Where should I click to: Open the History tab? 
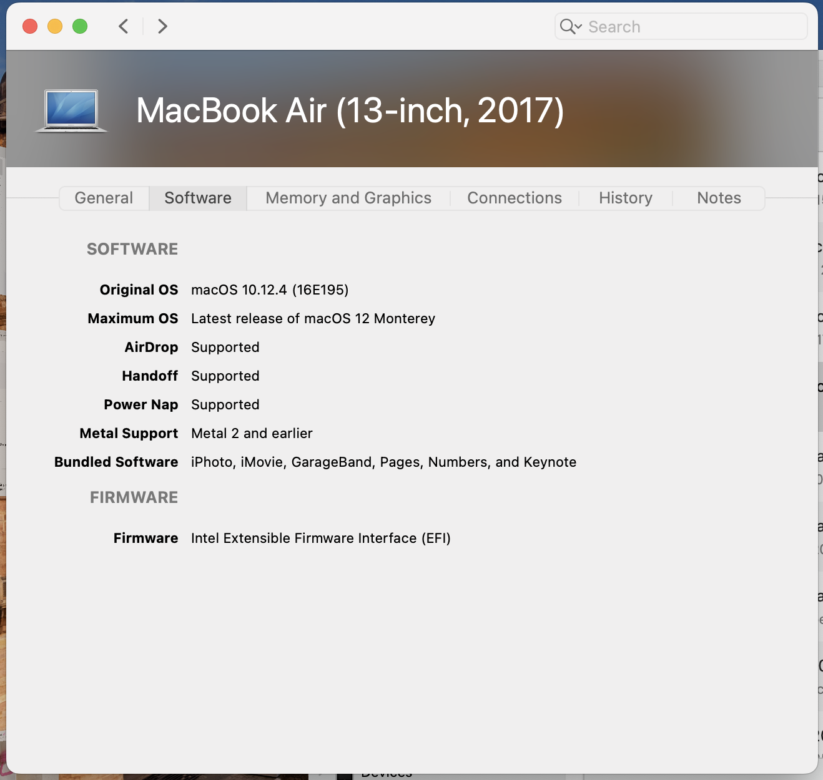point(626,198)
